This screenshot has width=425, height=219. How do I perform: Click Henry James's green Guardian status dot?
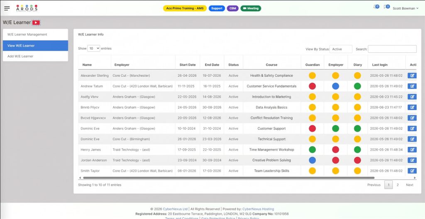tap(312, 150)
